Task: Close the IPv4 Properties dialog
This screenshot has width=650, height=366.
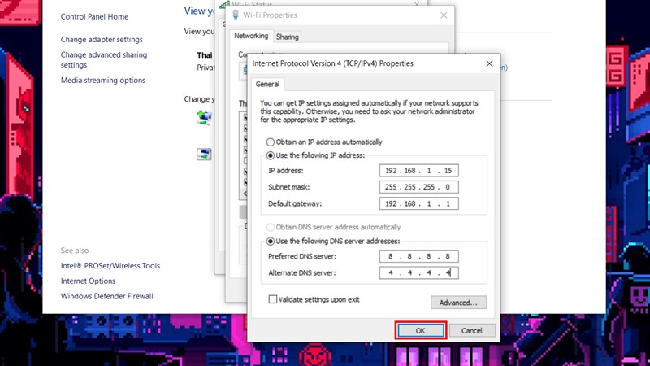Action: [488, 63]
